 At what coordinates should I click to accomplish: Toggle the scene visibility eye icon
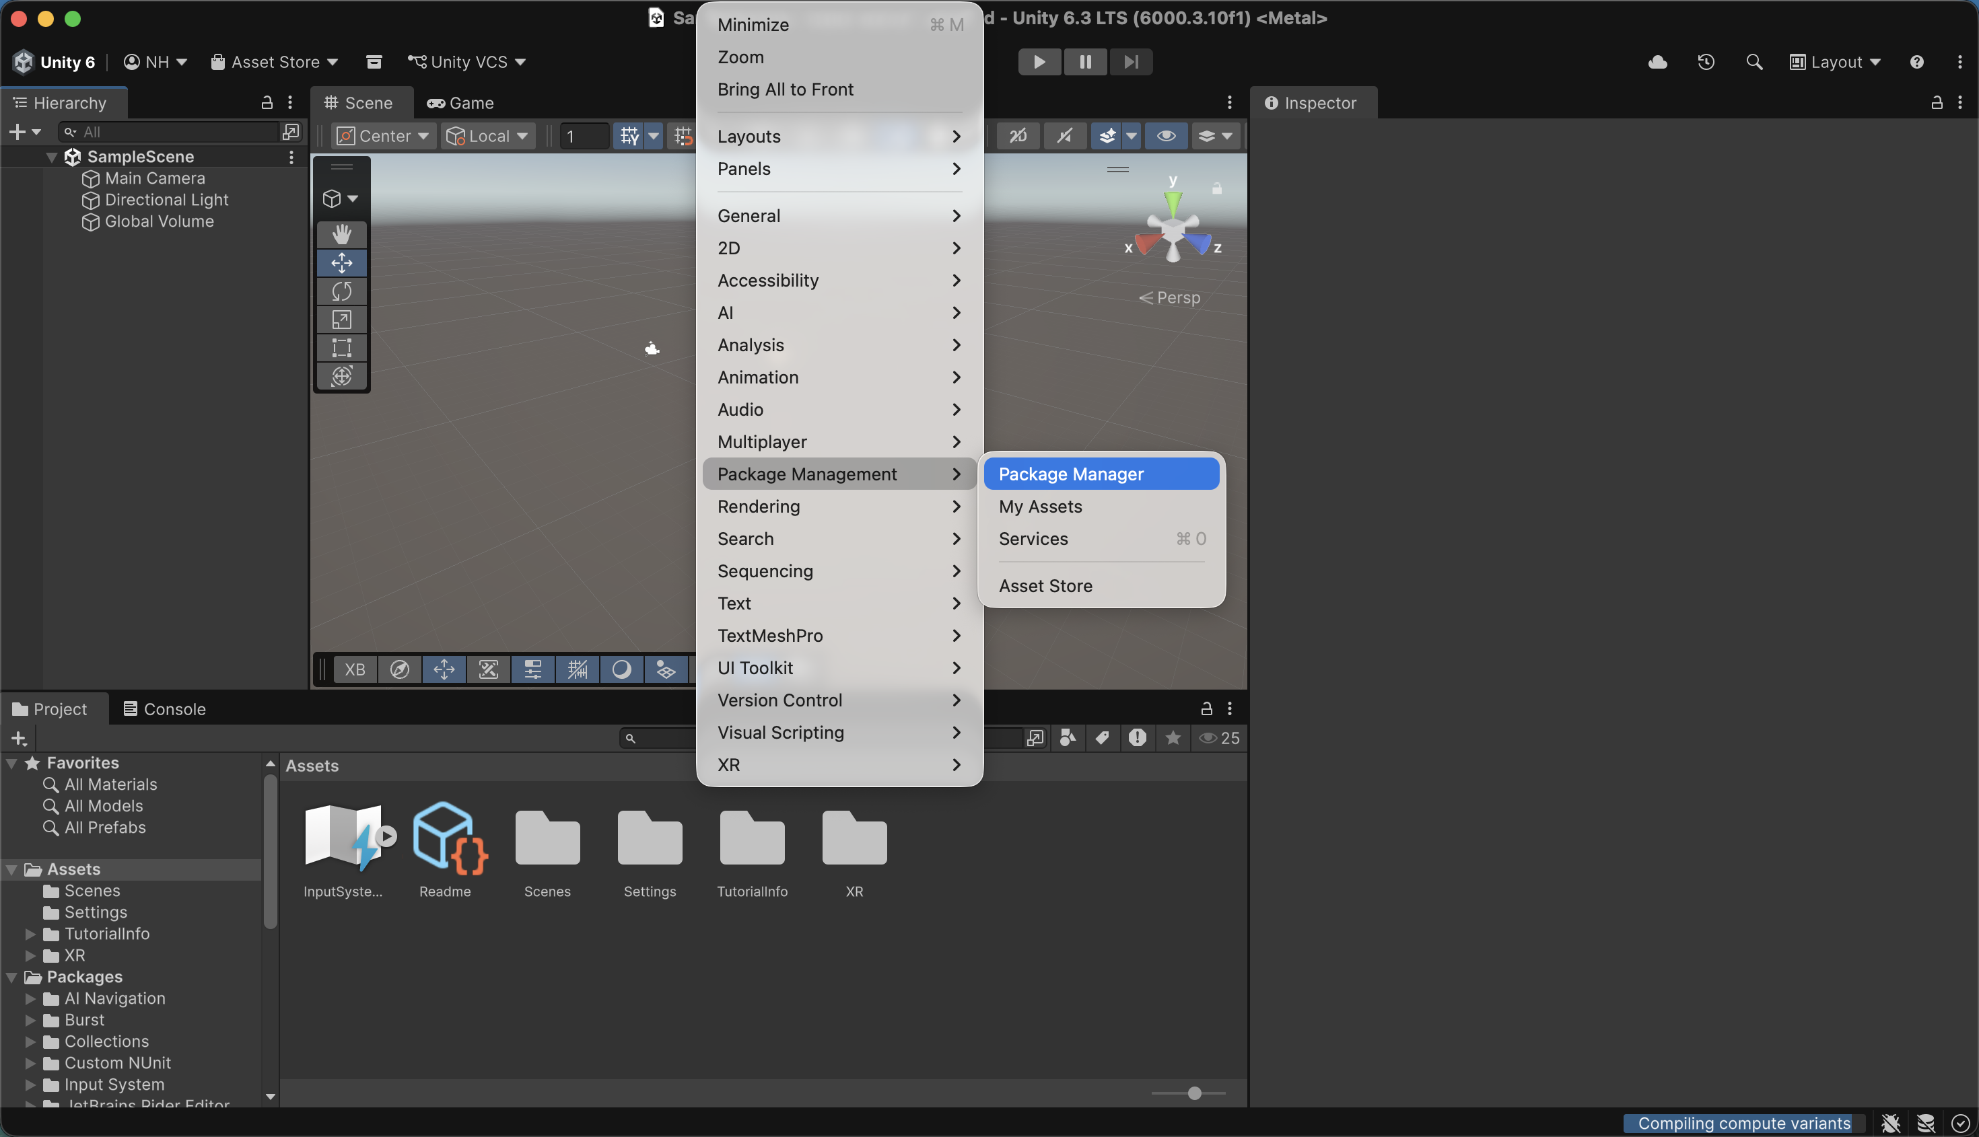[1165, 135]
